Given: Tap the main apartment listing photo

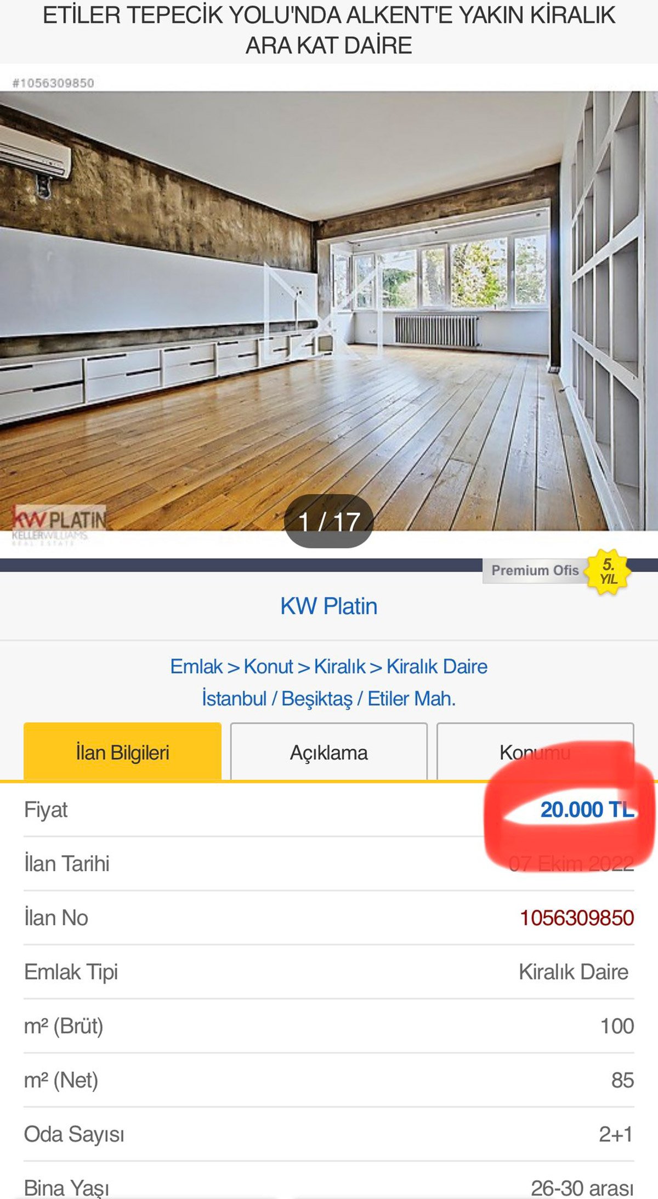Looking at the screenshot, I should [329, 311].
